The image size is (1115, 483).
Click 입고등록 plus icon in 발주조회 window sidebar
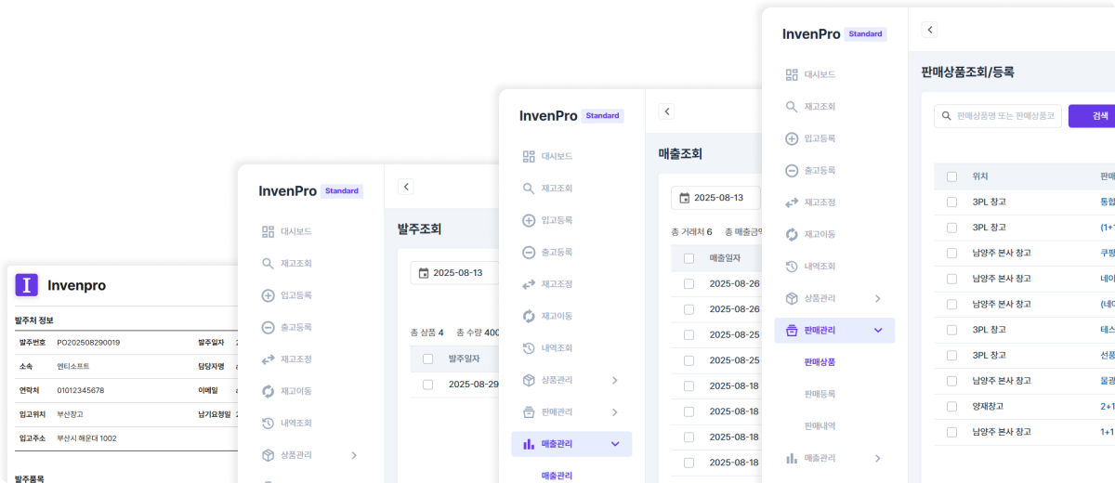(x=269, y=295)
